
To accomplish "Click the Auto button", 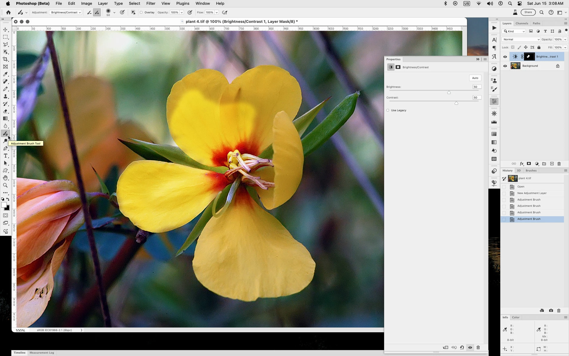I will (x=475, y=78).
